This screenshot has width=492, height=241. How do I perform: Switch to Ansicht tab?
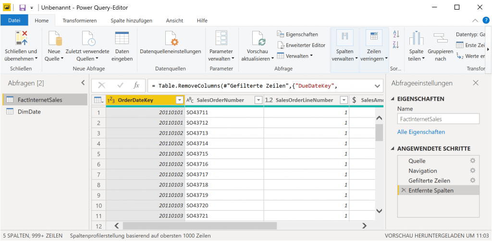tap(174, 20)
